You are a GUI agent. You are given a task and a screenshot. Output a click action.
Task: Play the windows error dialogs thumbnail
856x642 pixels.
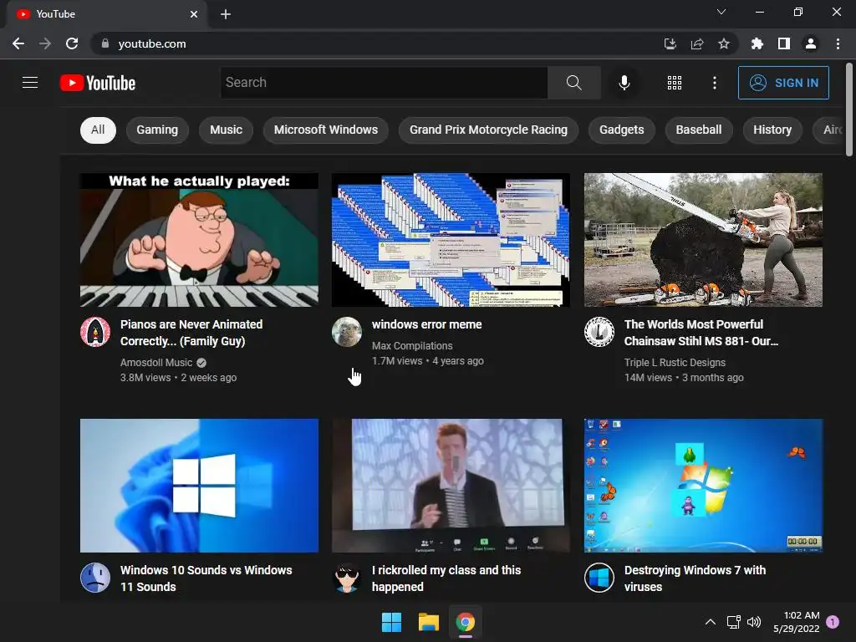[451, 240]
